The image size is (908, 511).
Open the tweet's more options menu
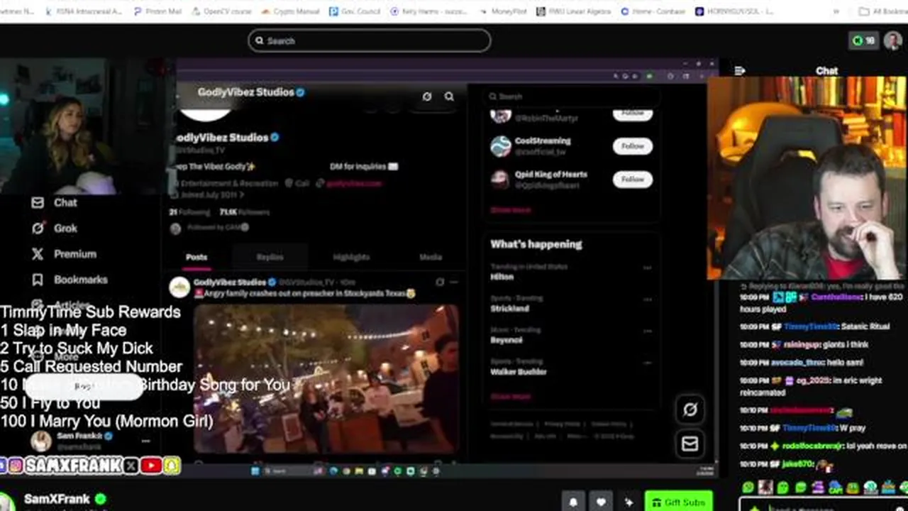click(454, 282)
